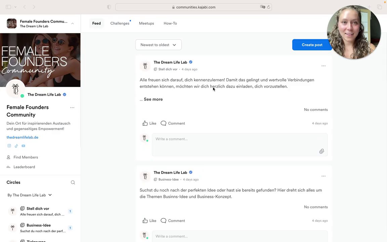The image size is (387, 242).
Task: Reload the page in Safari address bar
Action: coord(268,7)
